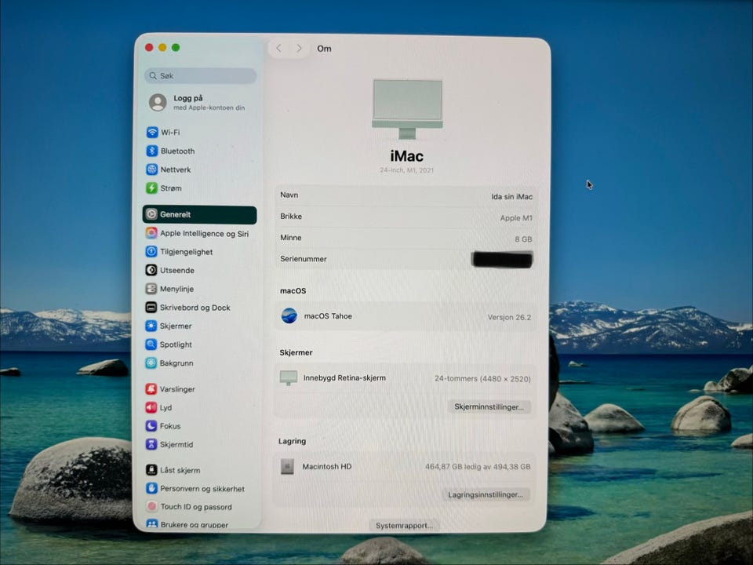753x565 pixels.
Task: Click the Apple M1 chip value
Action: [516, 217]
